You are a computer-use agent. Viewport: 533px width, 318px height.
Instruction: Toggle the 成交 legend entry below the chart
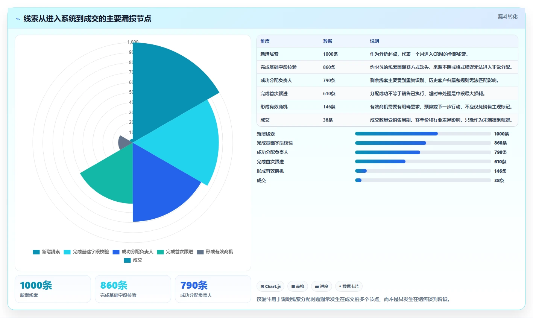tap(133, 260)
